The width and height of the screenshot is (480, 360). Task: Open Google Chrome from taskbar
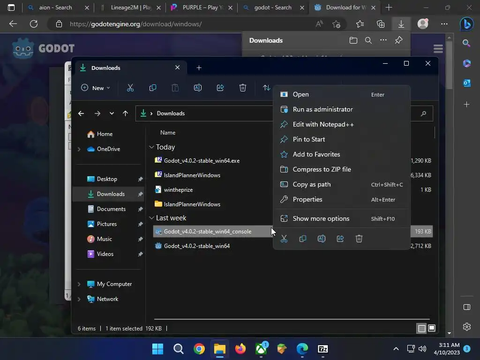click(199, 349)
